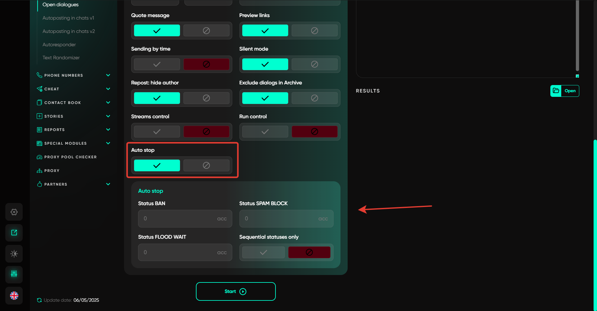This screenshot has height=311, width=597.
Task: Click the sliders equalizer icon in left rail
Action: [x=14, y=274]
